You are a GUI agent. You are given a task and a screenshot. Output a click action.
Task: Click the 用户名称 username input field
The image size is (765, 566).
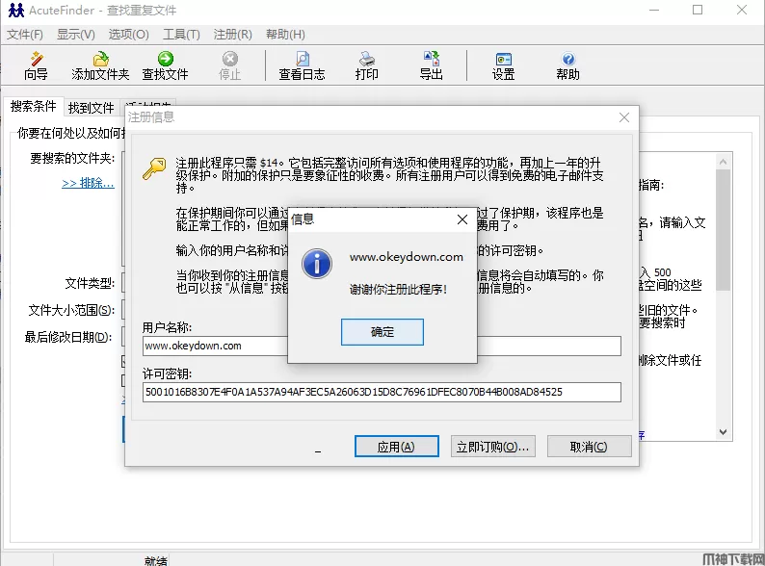(x=382, y=346)
